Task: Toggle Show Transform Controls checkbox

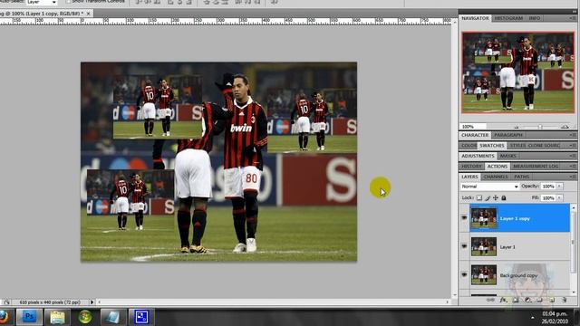Action: 68,2
